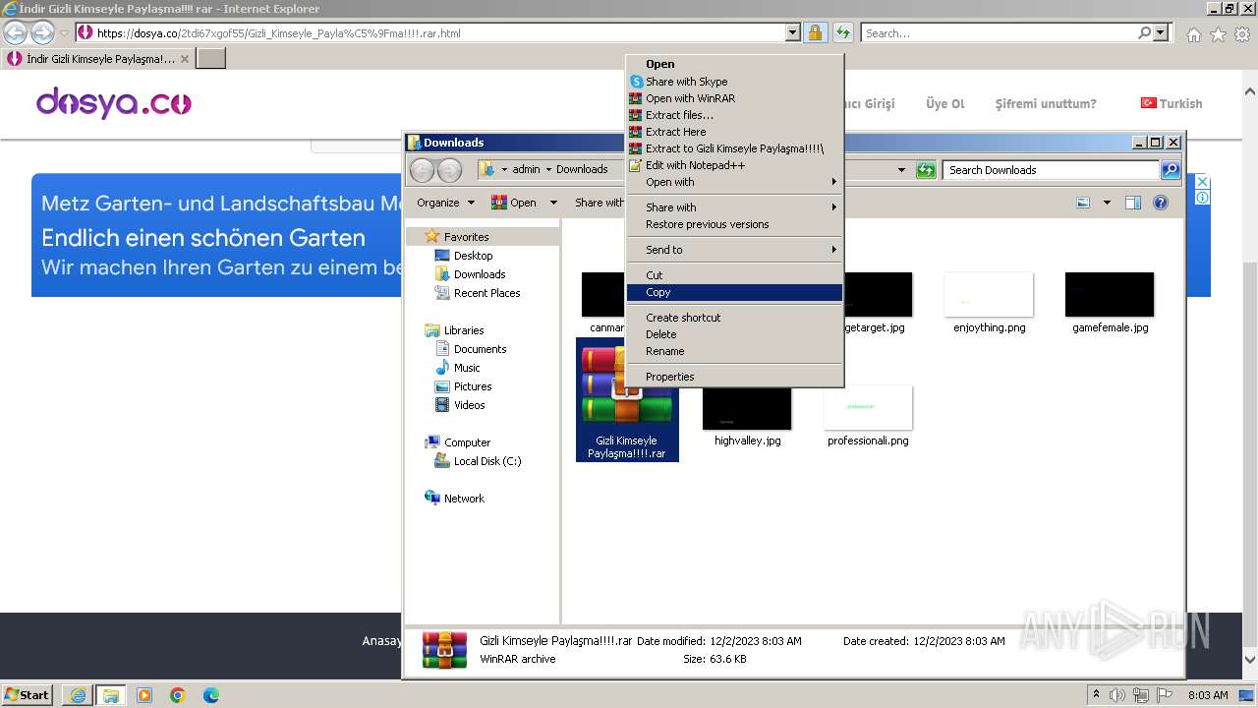The width and height of the screenshot is (1258, 708).
Task: Expand the Share with submenu
Action: pos(734,207)
